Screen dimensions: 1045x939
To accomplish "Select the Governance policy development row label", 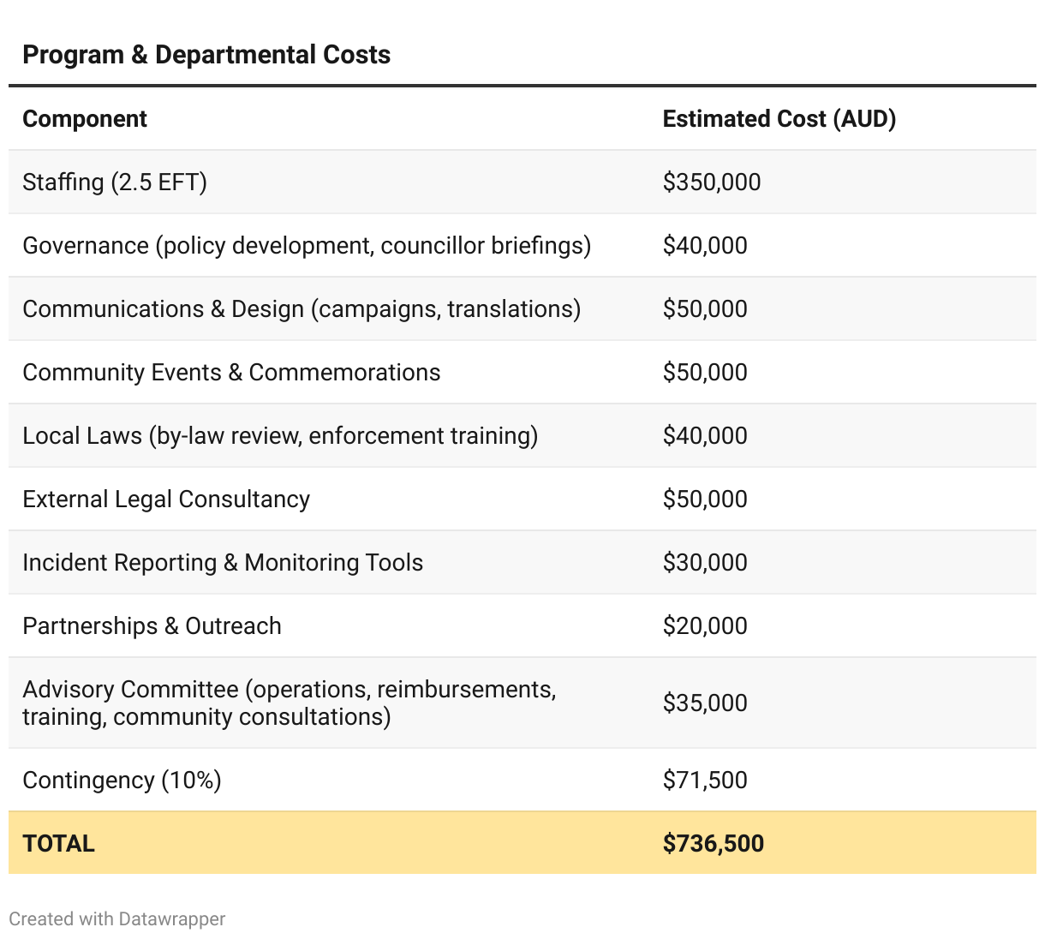I will 307,246.
